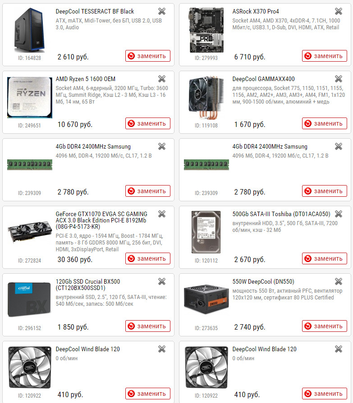Replace the 550W DeepCool power supply
This screenshot has width=353, height=403.
325,326
